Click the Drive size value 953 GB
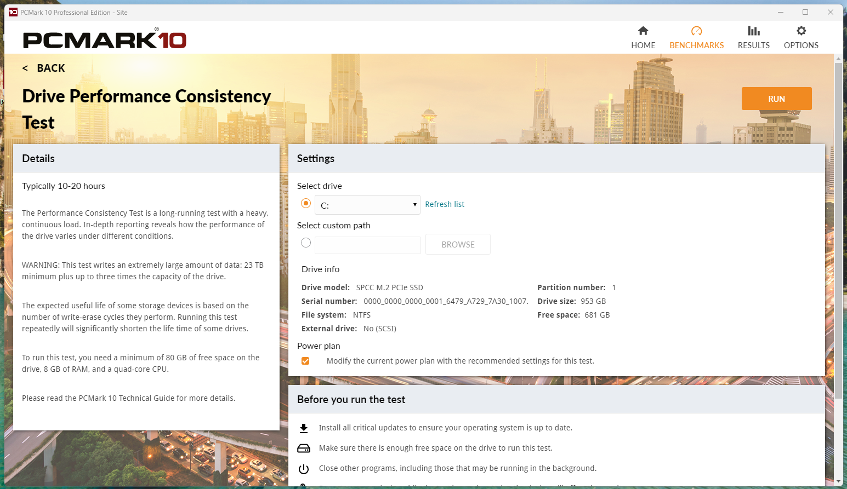The image size is (847, 489). [593, 301]
